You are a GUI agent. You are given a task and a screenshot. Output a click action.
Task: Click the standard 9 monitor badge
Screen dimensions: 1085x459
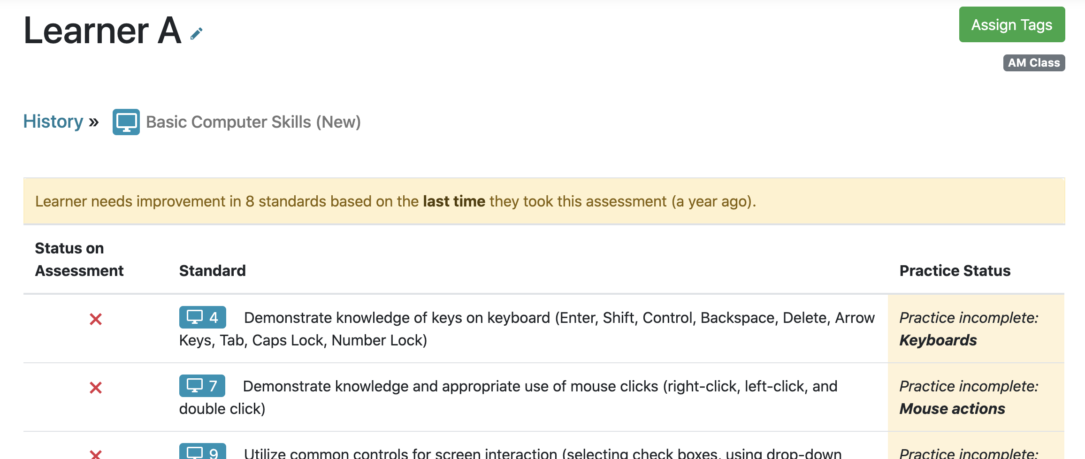(x=203, y=451)
